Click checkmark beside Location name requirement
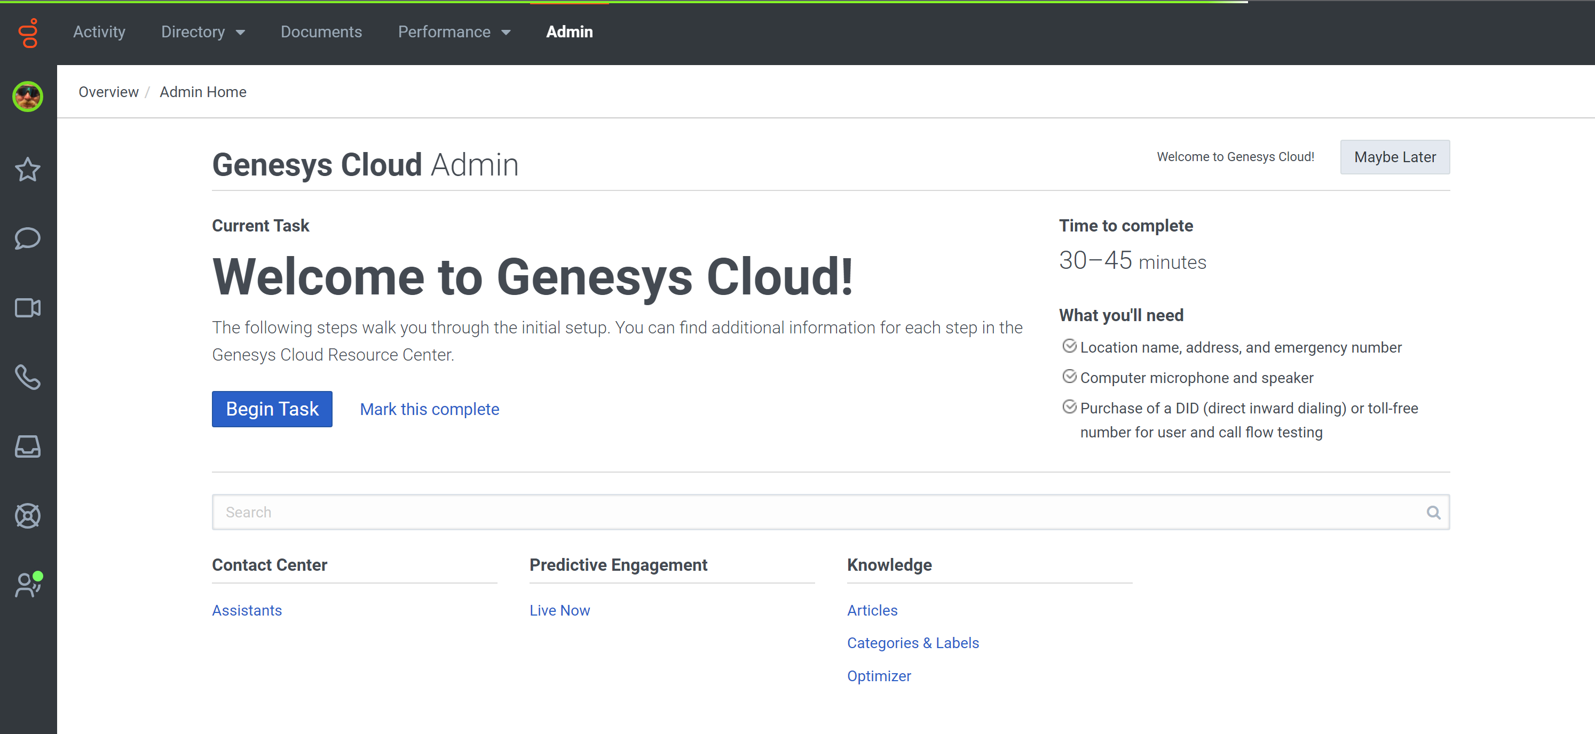1595x734 pixels. pyautogui.click(x=1069, y=346)
